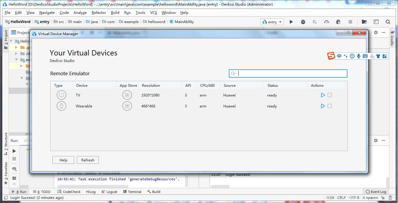Screen dimensions: 398x203
Task: Click the Sogou emoji smiley icon
Action: pyautogui.click(x=352, y=56)
